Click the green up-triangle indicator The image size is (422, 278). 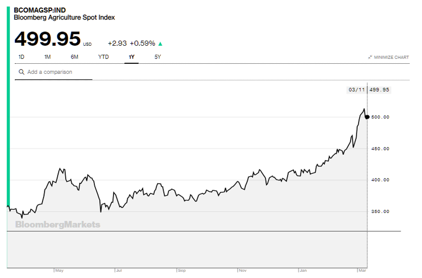pyautogui.click(x=160, y=44)
